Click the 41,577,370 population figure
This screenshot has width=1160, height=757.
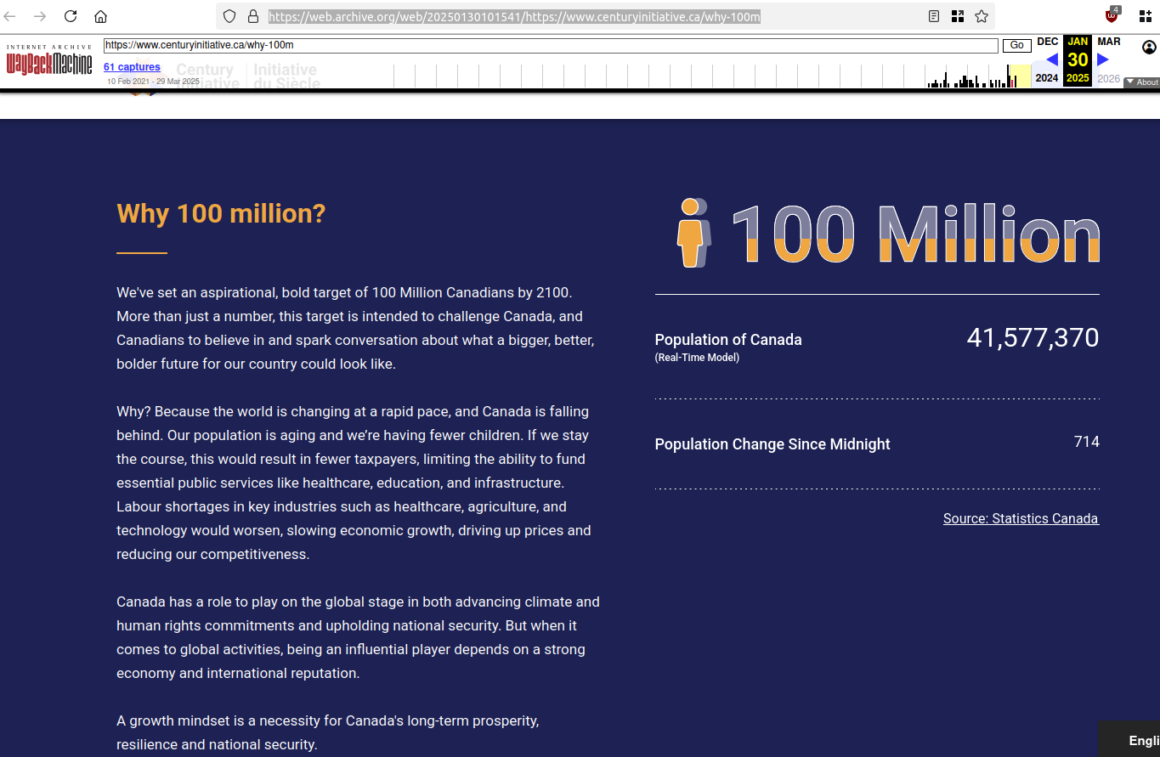pos(1033,338)
